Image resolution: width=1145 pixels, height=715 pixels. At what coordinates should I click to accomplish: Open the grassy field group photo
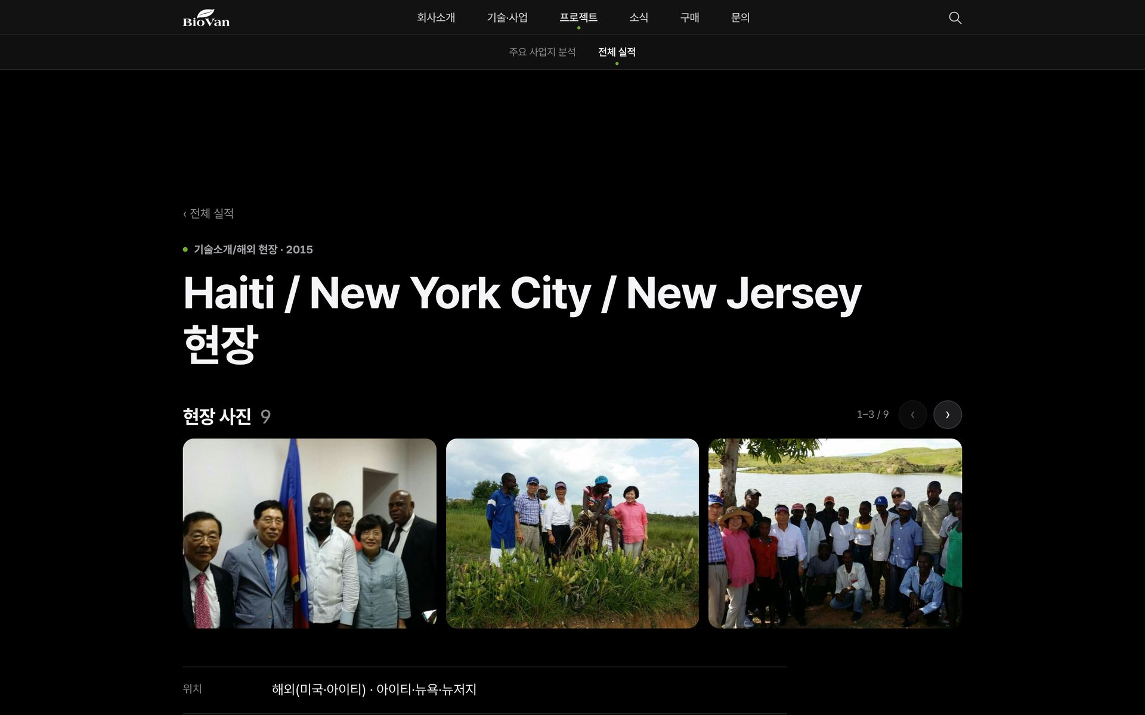pyautogui.click(x=572, y=533)
